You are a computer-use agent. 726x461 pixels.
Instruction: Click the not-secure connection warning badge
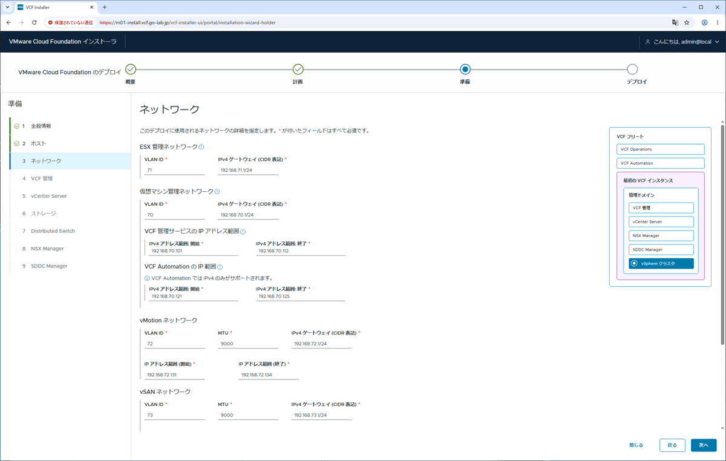71,22
